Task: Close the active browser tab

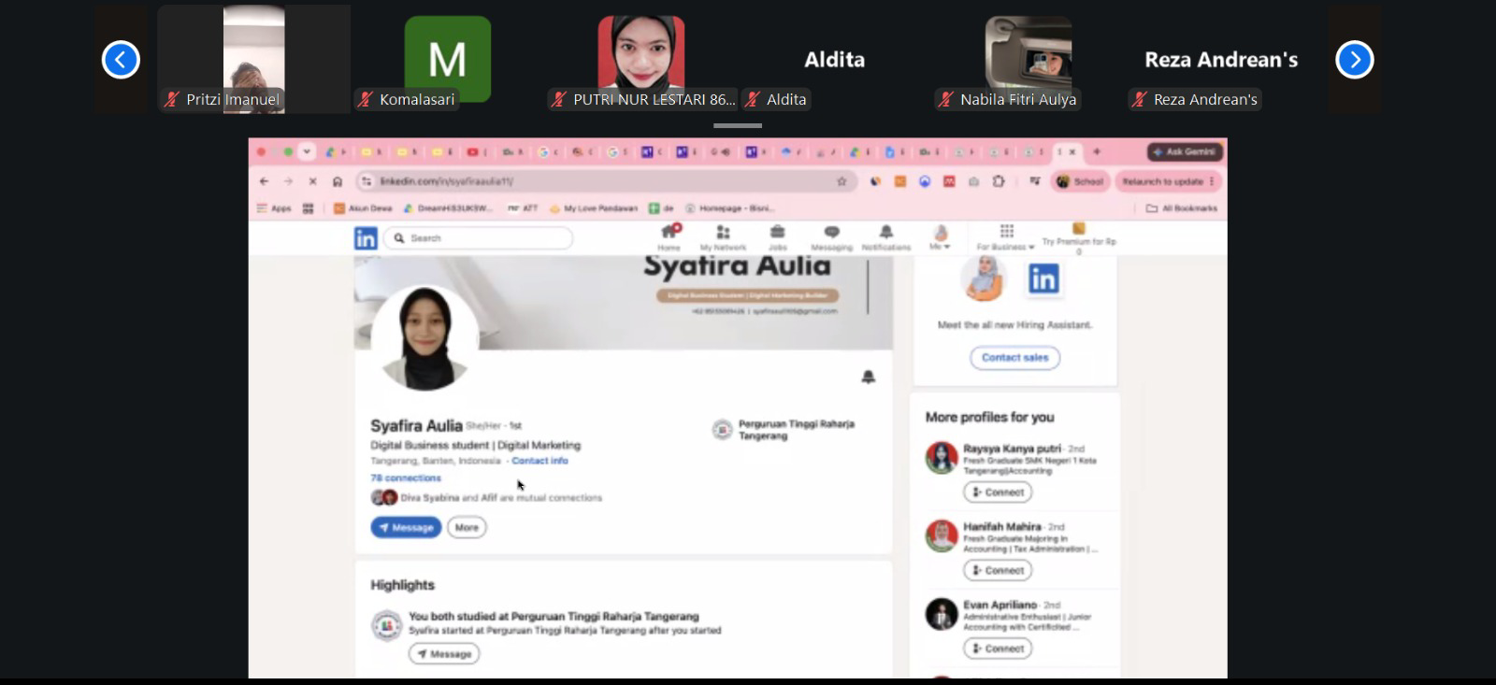Action: [1072, 151]
